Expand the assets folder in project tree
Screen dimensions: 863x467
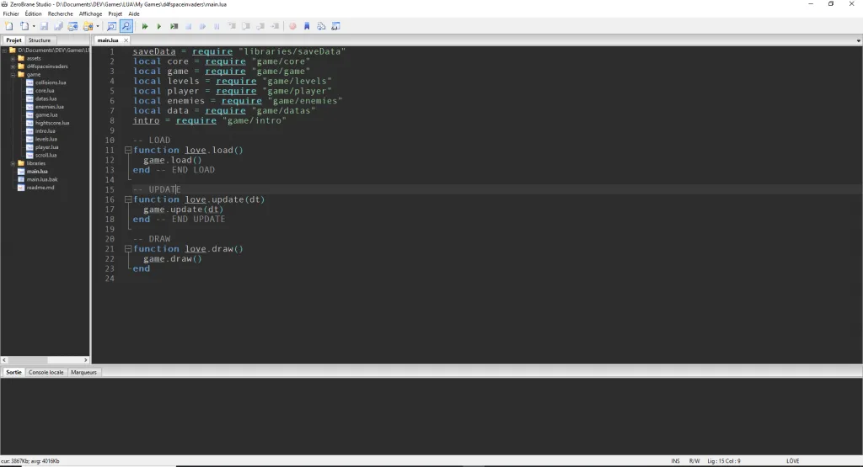pos(13,58)
